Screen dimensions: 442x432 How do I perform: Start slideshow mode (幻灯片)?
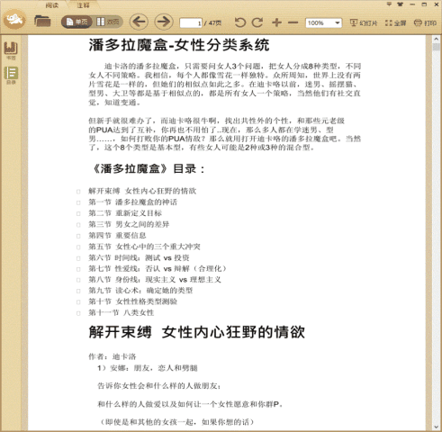(364, 22)
